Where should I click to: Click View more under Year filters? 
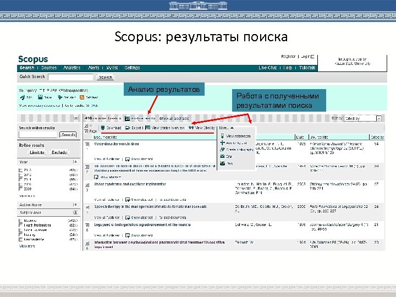point(28,196)
